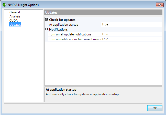The image size is (166, 115).
Task: Toggle True value for all update notifications
Action: point(105,34)
